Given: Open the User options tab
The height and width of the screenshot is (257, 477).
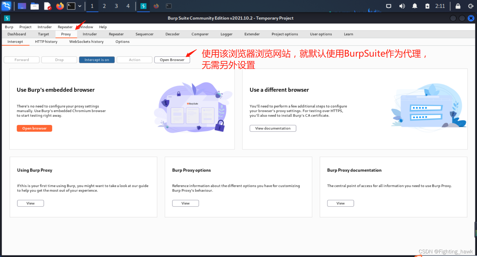Looking at the screenshot, I should pyautogui.click(x=321, y=34).
